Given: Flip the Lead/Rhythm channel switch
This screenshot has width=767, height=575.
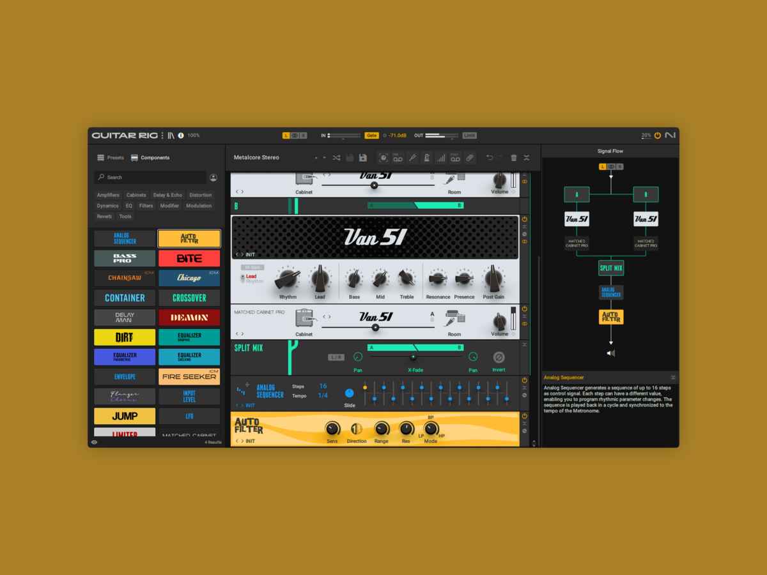Looking at the screenshot, I should tap(242, 279).
